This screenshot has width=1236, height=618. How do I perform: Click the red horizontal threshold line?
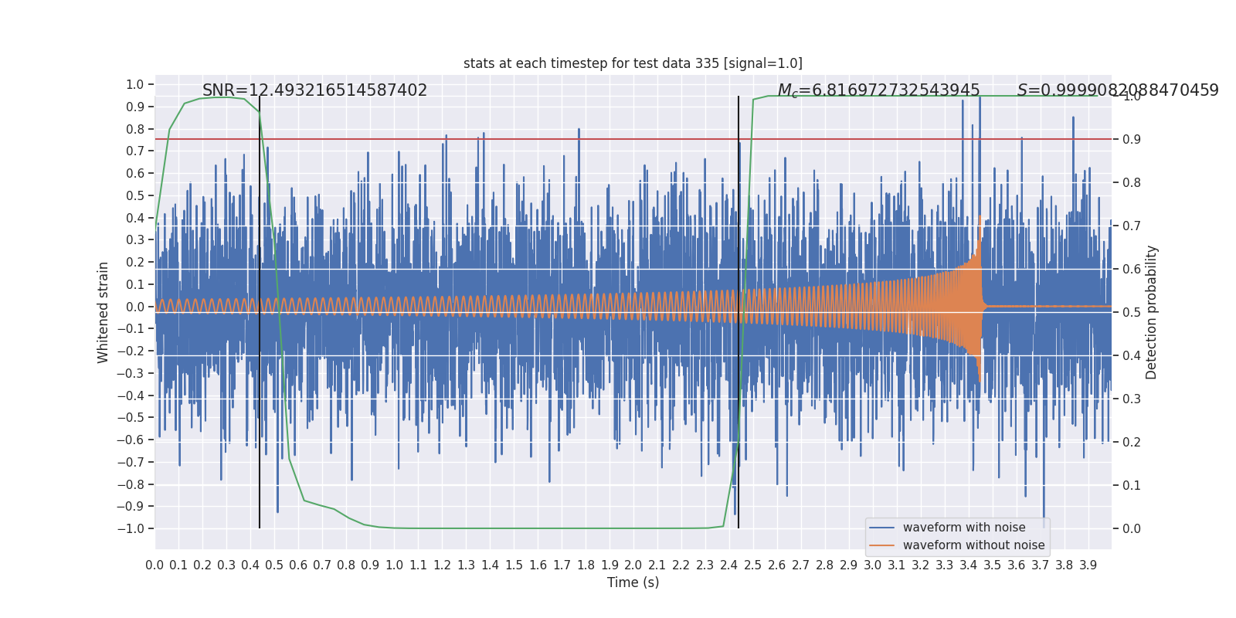tap(633, 139)
